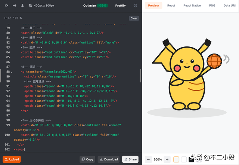Viewport: 239px width, 165px height.
Task: Click the rotate icon in the editor toolbar
Action: [6, 6]
